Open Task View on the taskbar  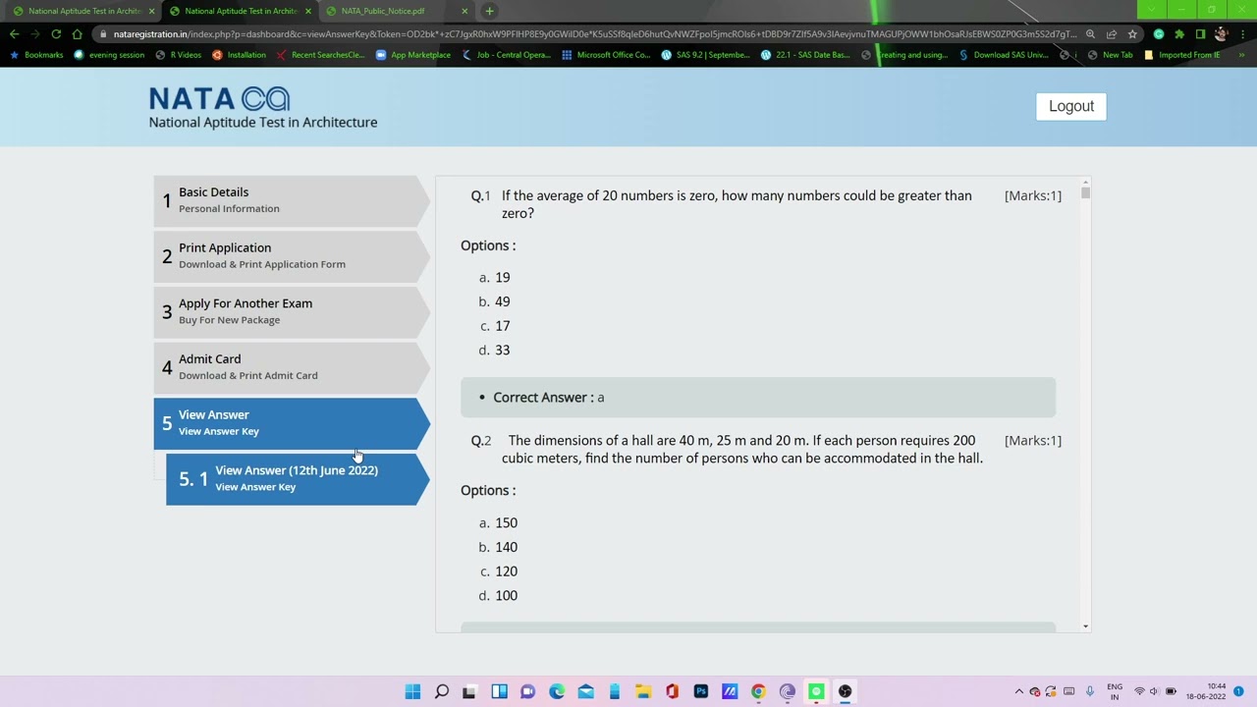469,691
